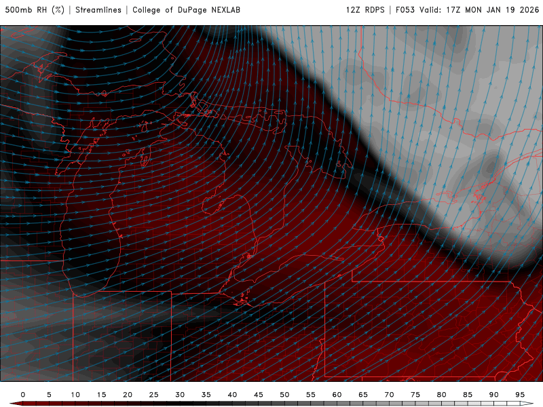Viewport: 543px width, 407px height.
Task: Click the colorbar label "60"
Action: pos(337,395)
